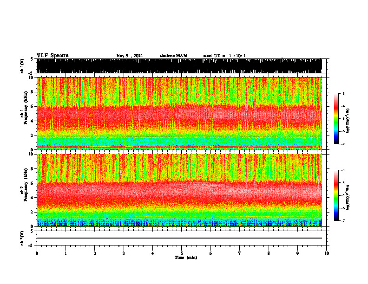Screen dimensions: 368x284
Task: Click time axis tick label "1"
Action: click(66, 253)
